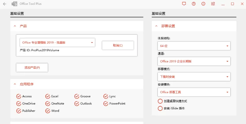The width and height of the screenshot is (246, 124).
Task: Open the help question mark icon
Action: (194, 4)
